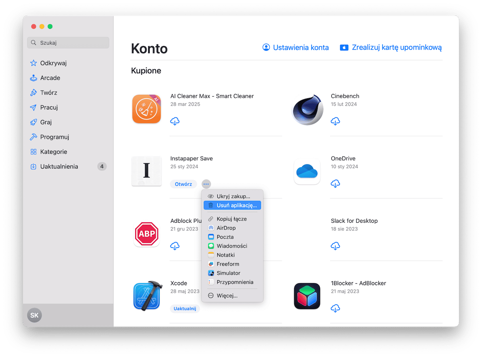This screenshot has height=357, width=482.
Task: Click the Uaktualnij button for Xcode
Action: (185, 308)
